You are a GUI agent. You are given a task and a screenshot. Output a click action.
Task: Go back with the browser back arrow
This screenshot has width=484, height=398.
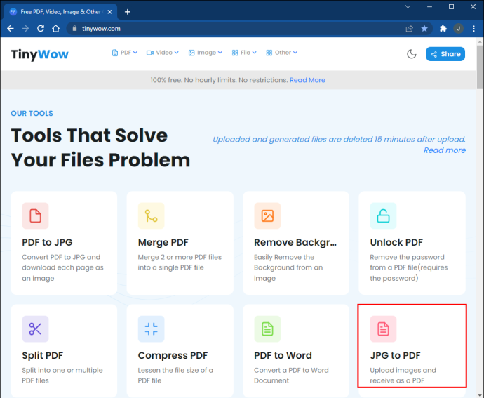click(11, 29)
